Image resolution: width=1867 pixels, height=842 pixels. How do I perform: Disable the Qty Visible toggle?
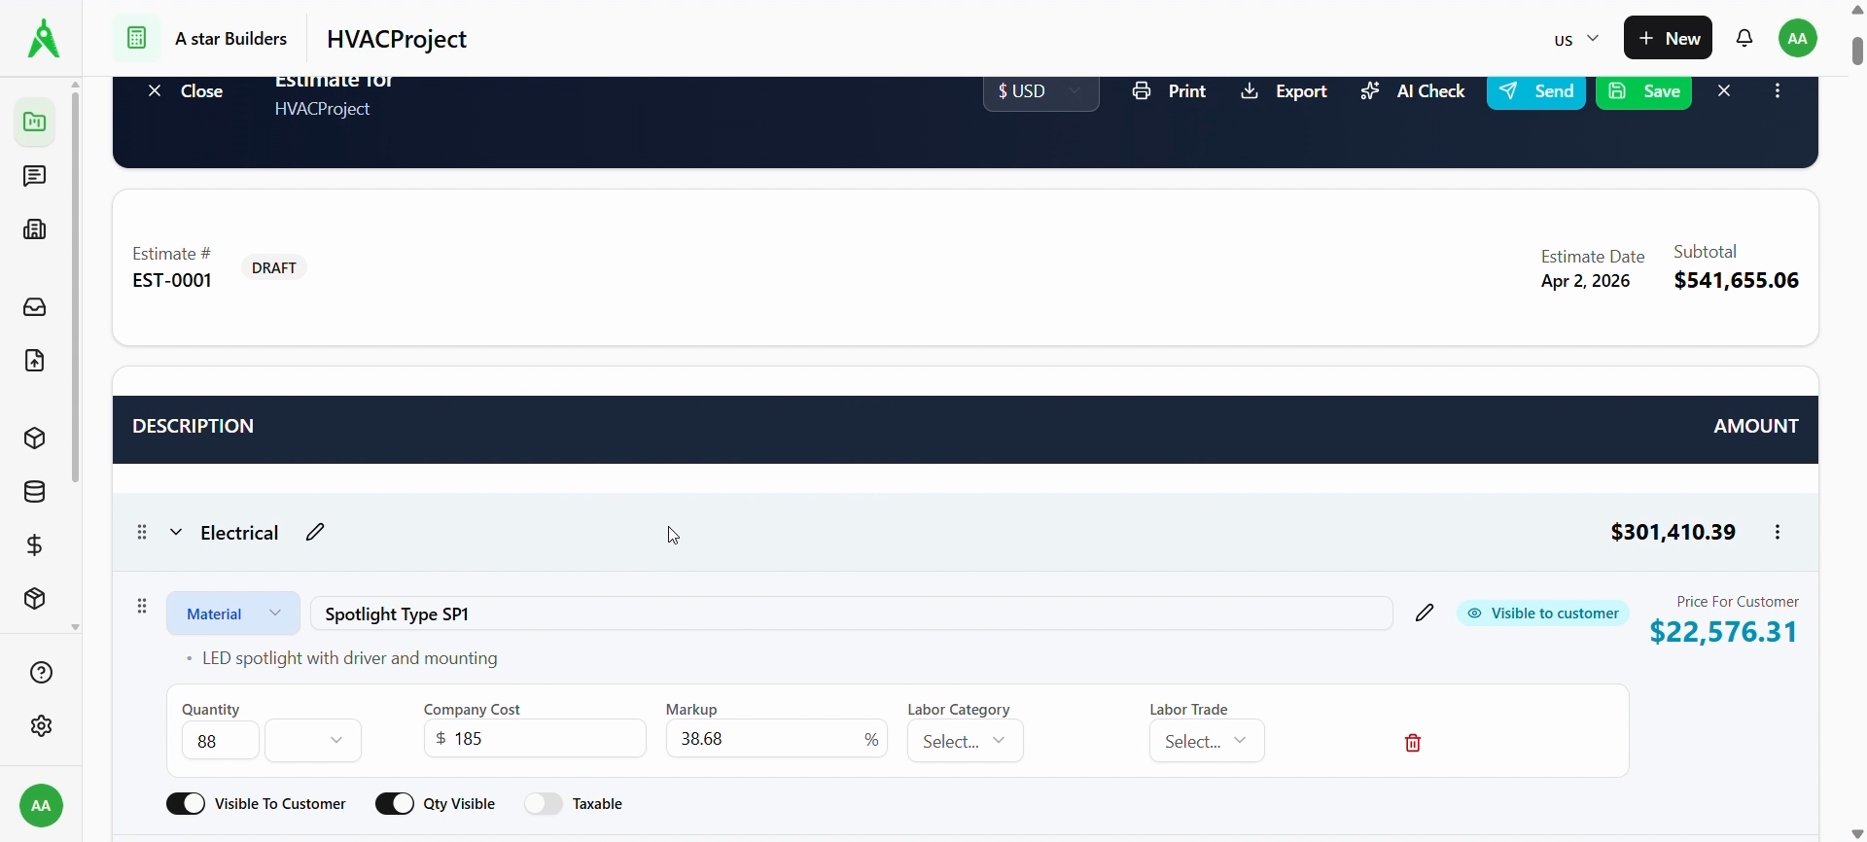click(395, 804)
